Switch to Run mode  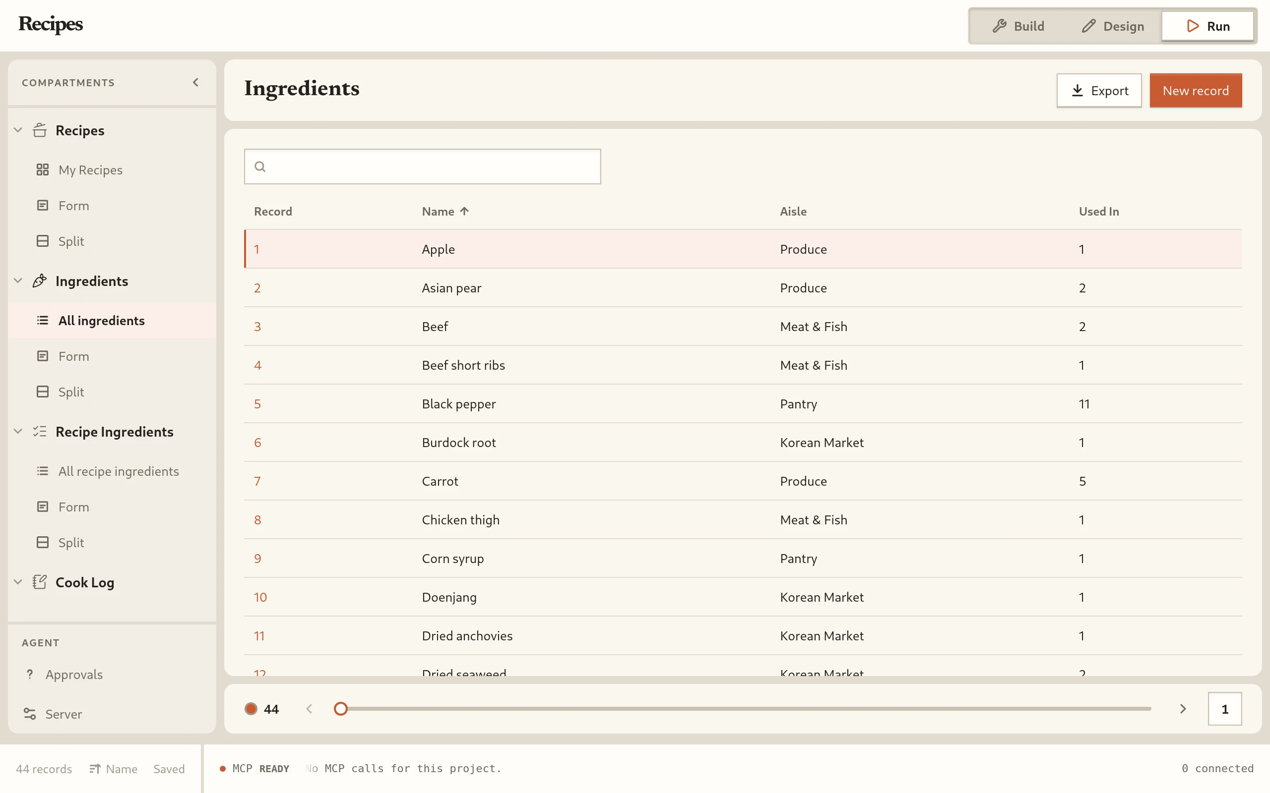[1207, 26]
